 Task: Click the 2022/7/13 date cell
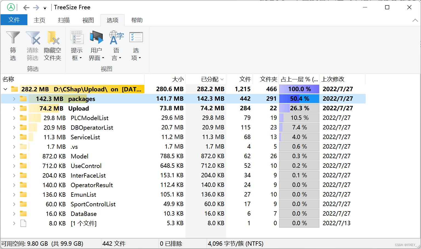[x=337, y=223]
